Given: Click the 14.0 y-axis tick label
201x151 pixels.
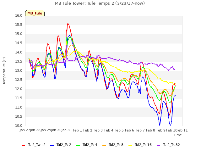Looking at the screenshot, I should click(x=19, y=52).
